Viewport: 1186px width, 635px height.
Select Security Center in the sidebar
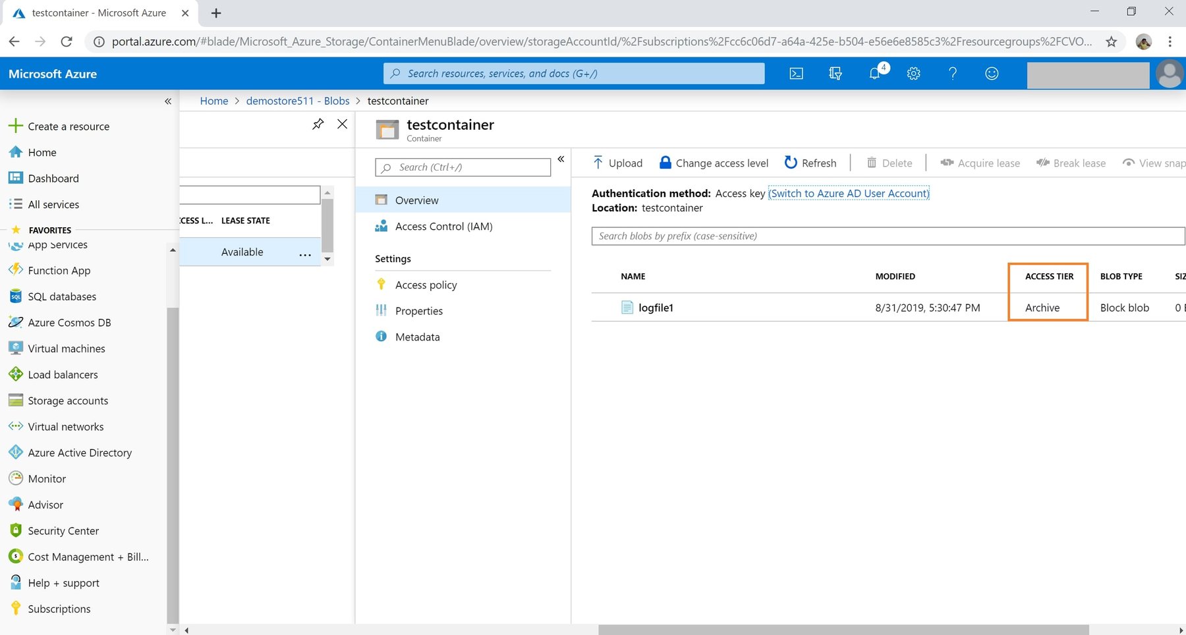(63, 530)
